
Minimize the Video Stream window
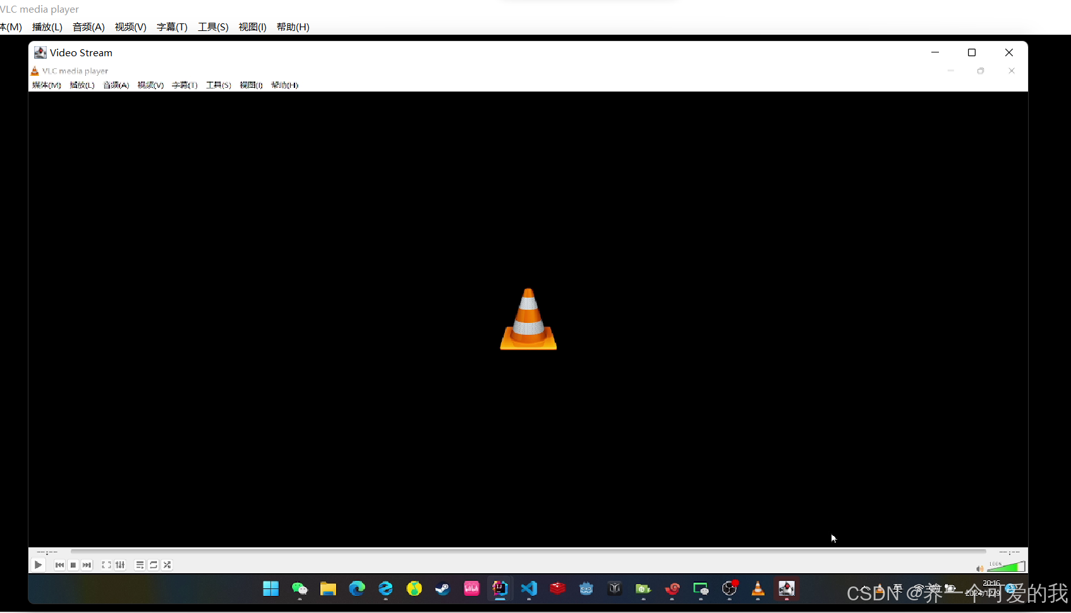click(x=935, y=52)
